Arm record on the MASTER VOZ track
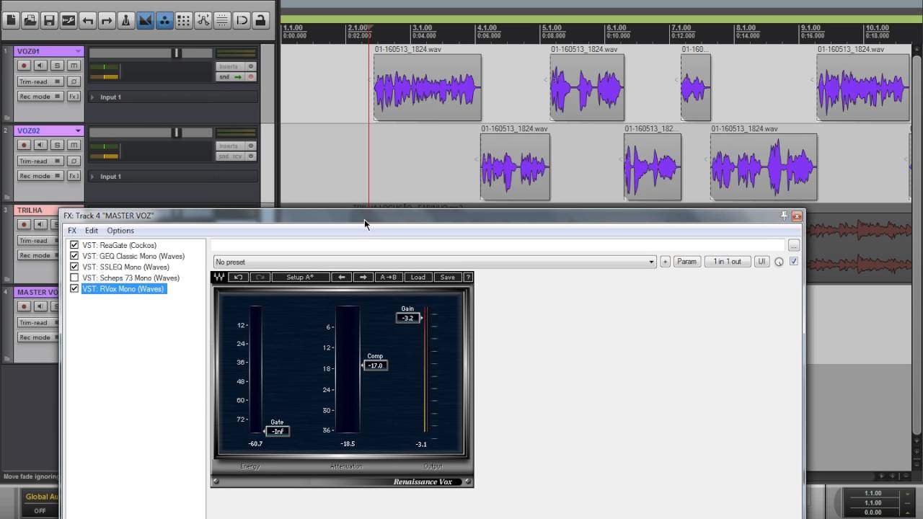The image size is (923, 519). (x=24, y=306)
